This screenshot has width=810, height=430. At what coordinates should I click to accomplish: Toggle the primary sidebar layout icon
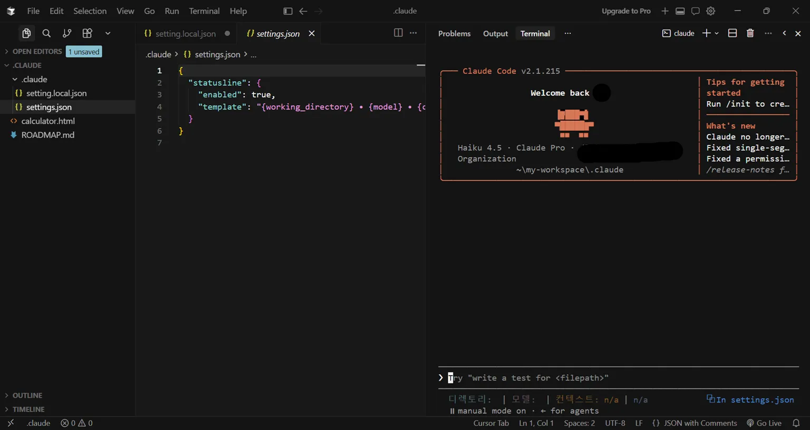coord(287,11)
